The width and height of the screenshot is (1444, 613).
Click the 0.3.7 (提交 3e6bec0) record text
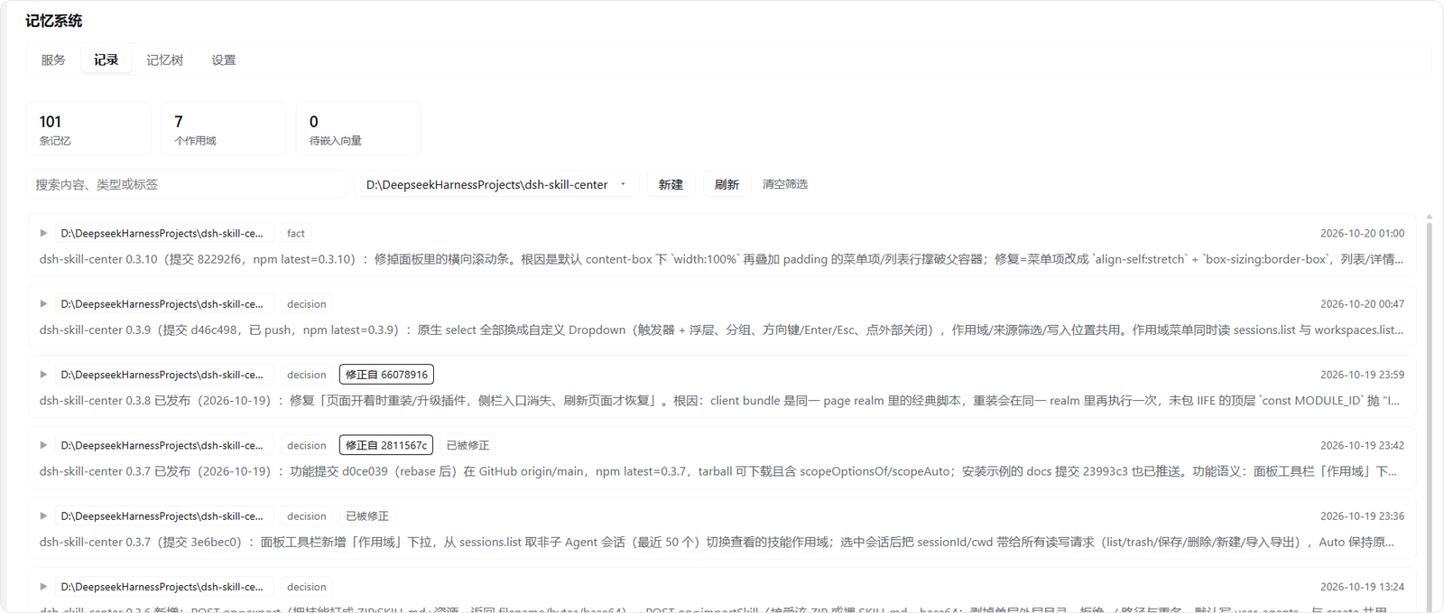coord(717,543)
